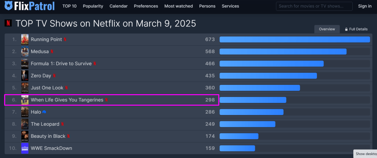The image size is (377, 158).
Task: Open the Calendar menu item
Action: click(118, 6)
